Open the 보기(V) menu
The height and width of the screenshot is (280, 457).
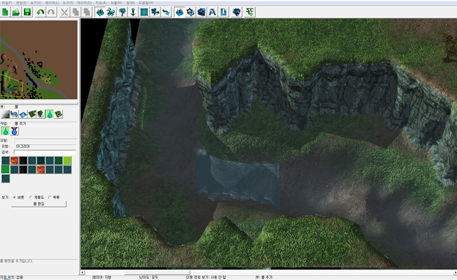point(35,3)
